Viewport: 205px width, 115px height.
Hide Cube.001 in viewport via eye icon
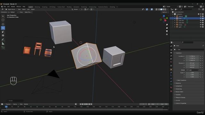click(201, 20)
